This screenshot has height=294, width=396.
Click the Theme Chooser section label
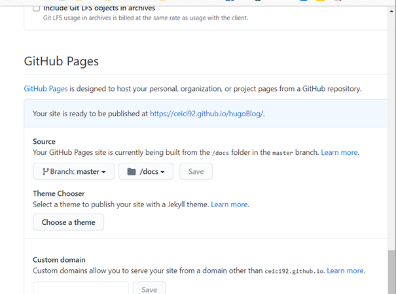[x=59, y=193]
